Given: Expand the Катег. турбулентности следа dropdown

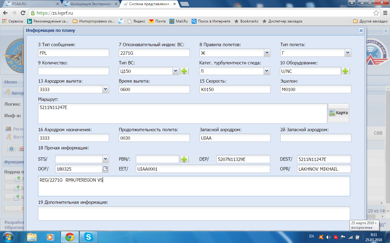Looking at the screenshot, I should [267, 71].
